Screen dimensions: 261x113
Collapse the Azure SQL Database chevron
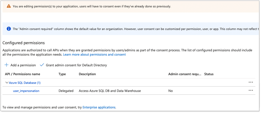[x=7, y=83]
